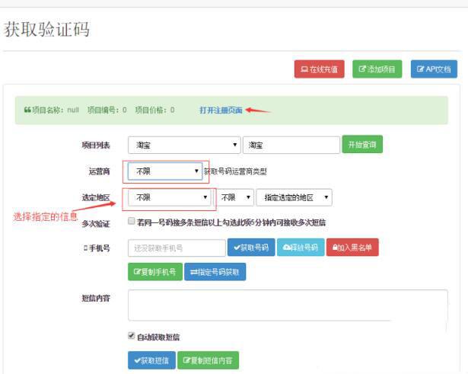Click the 获取短信 blue button
The image size is (468, 374).
point(151,360)
